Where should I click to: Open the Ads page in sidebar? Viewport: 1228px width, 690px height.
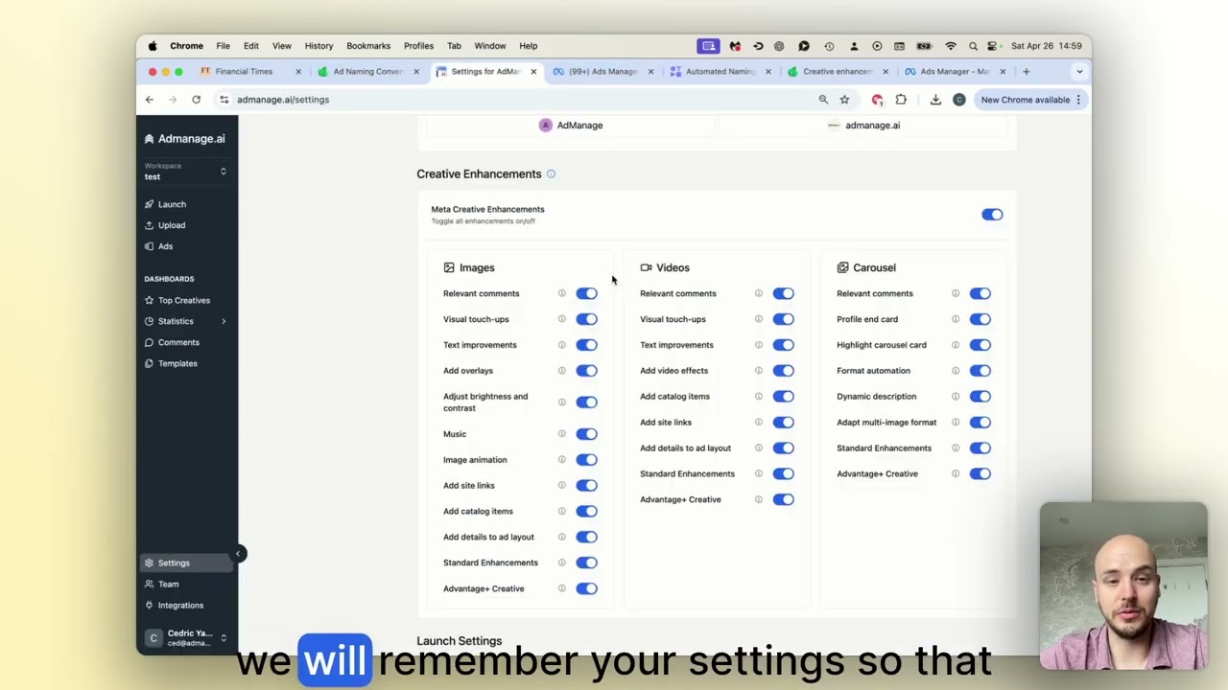165,246
